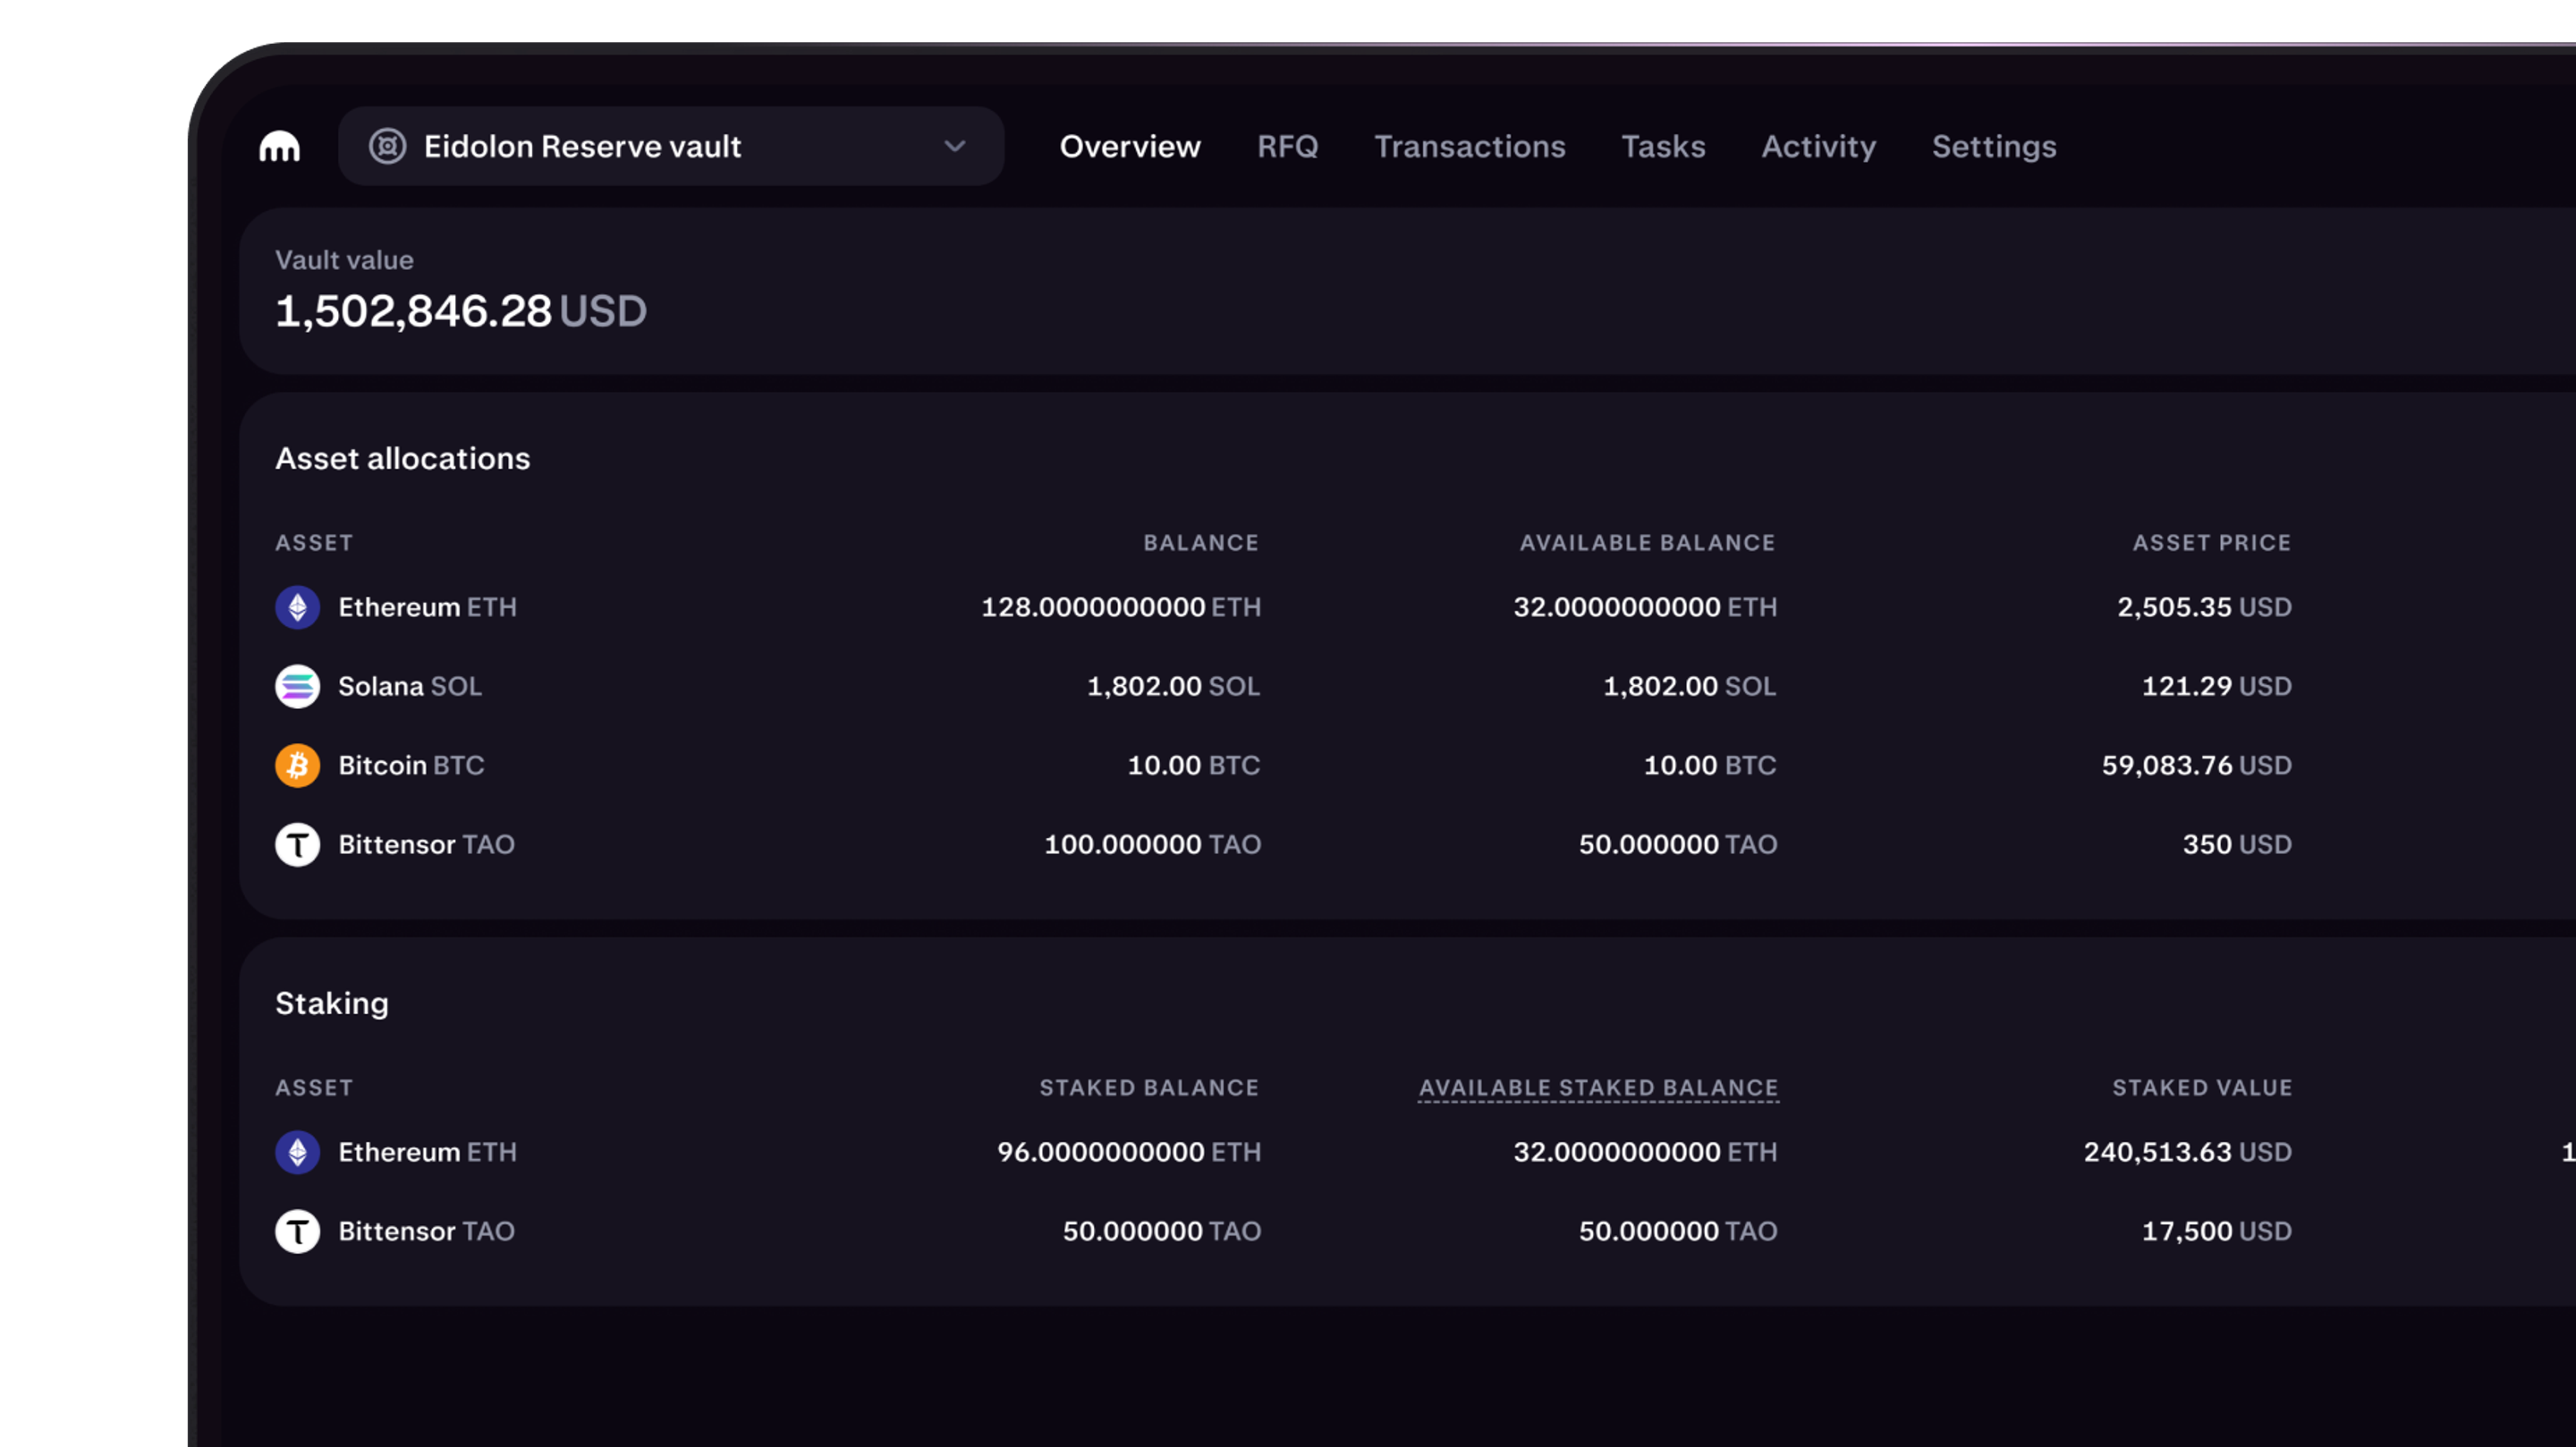The width and height of the screenshot is (2576, 1447).
Task: Select the Bittensor coin icon in Asset allocations
Action: coord(296,844)
